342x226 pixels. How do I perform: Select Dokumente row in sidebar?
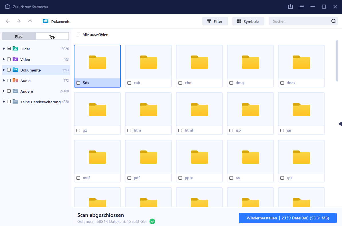tap(36, 70)
